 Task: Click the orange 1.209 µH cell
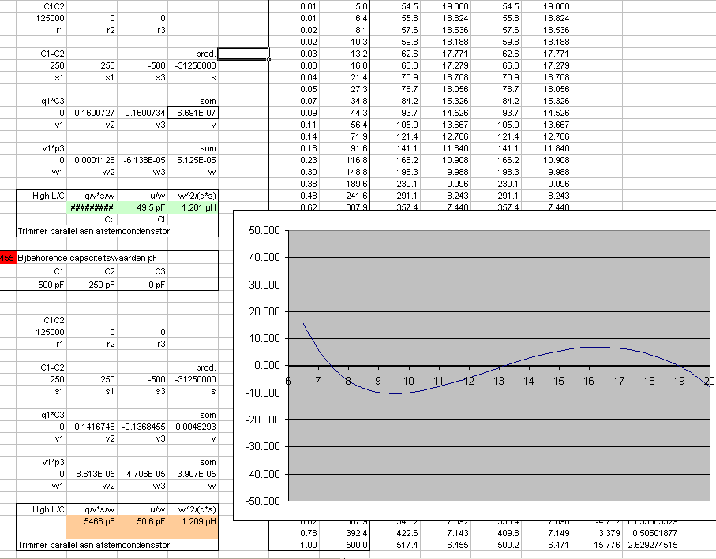[x=195, y=521]
